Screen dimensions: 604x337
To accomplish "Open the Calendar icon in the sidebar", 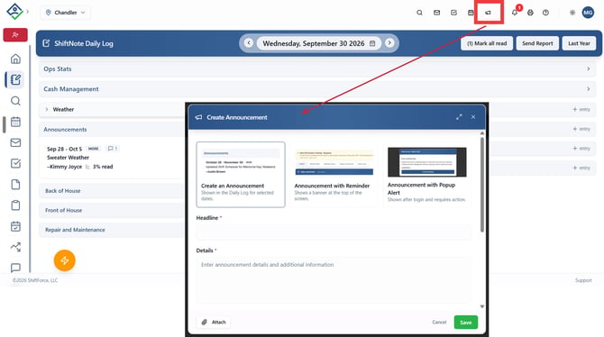I will pyautogui.click(x=15, y=122).
